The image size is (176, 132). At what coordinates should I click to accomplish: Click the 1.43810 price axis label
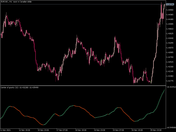[x=170, y=29]
